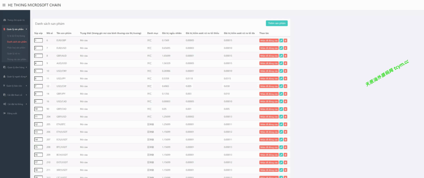This screenshot has width=424, height=178.
Task: Click the Thêm sản phẩm button
Action: (x=277, y=23)
